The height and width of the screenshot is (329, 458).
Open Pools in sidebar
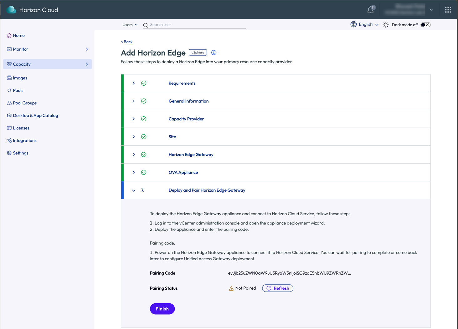pyautogui.click(x=18, y=90)
